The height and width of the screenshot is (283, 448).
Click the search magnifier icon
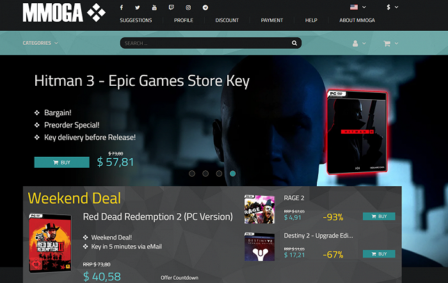294,43
